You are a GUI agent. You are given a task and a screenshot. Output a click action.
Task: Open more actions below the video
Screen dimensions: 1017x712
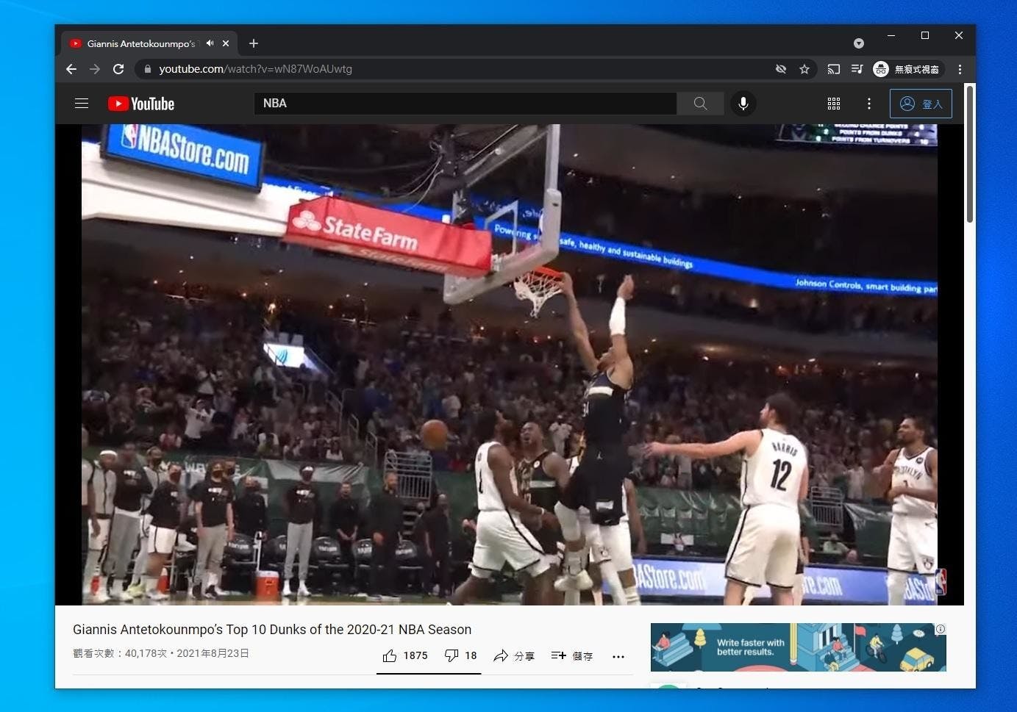[618, 656]
